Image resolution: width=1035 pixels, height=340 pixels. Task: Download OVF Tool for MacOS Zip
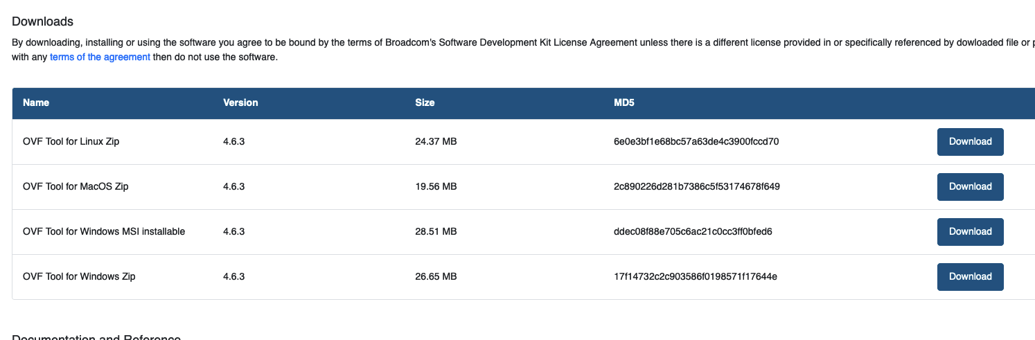click(x=970, y=187)
